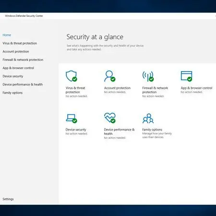Go to Virus & threat protection in sidebar
The height and width of the screenshot is (216, 216).
tap(20, 43)
